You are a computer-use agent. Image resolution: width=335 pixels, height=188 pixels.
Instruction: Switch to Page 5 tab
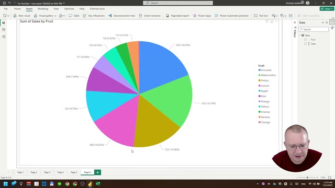click(x=74, y=172)
